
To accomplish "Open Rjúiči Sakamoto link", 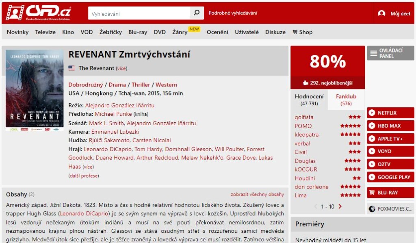I will pos(109,140).
